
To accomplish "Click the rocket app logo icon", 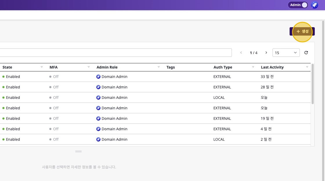I will click(314, 5).
